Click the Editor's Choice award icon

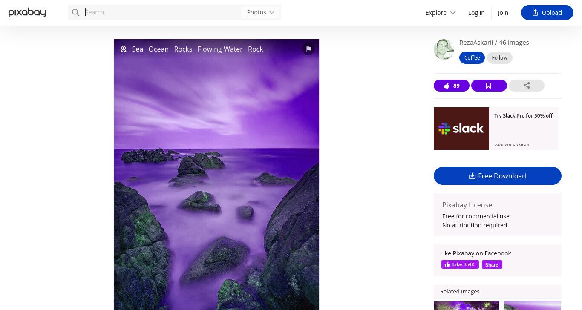(124, 49)
